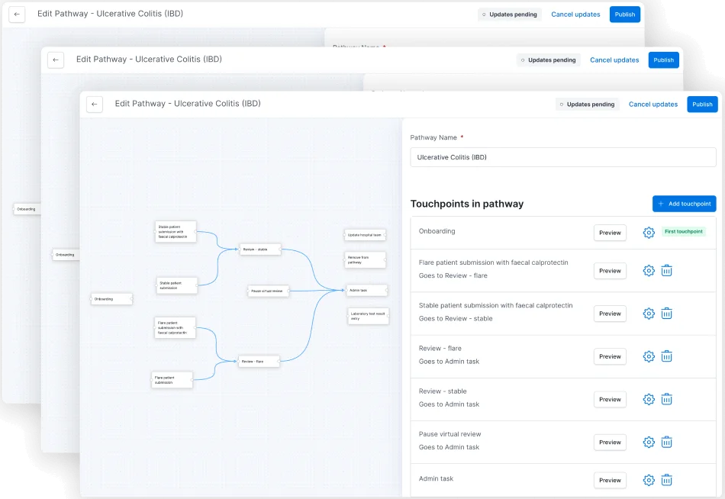The height and width of the screenshot is (499, 725).
Task: Select the Laboratory test result entry node
Action: pyautogui.click(x=368, y=316)
